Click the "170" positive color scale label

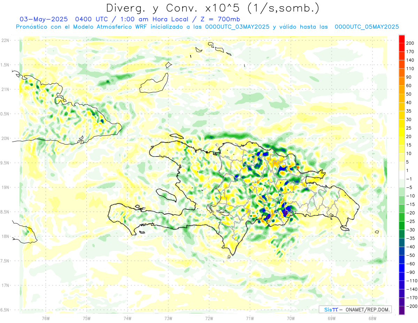[x=410, y=52]
